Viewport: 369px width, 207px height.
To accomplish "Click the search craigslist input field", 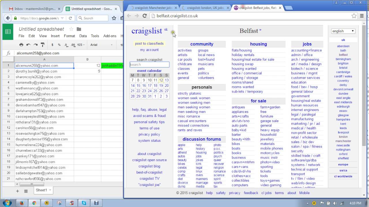I will pyautogui.click(x=149, y=65).
